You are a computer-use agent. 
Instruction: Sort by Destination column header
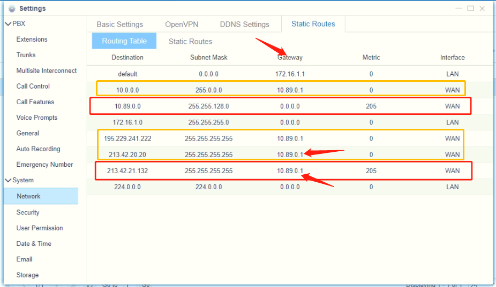[x=127, y=57]
